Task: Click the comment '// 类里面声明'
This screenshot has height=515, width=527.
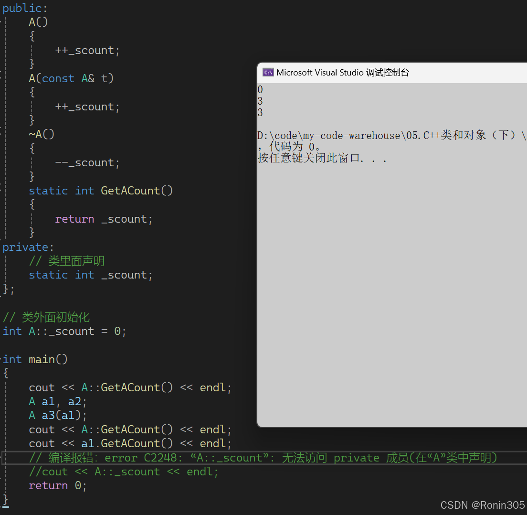Action: coord(66,261)
